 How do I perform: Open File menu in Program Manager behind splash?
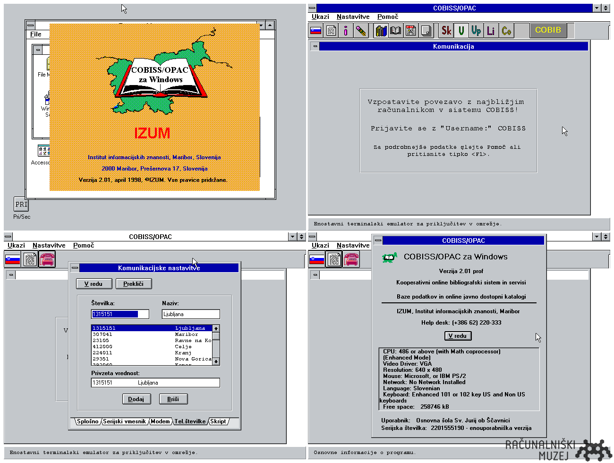pos(35,34)
